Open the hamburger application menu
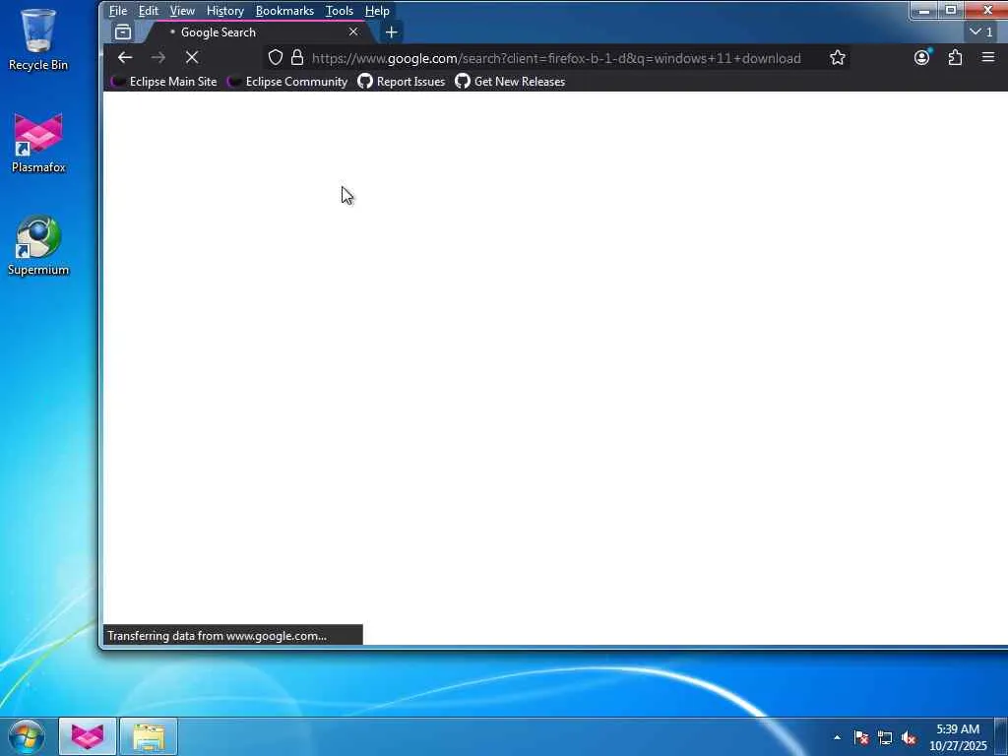The width and height of the screenshot is (1008, 756). [x=988, y=57]
